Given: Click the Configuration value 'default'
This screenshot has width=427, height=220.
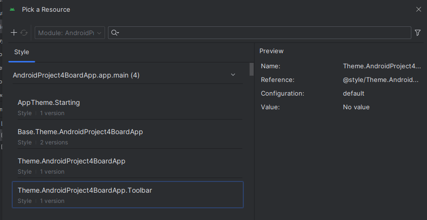Looking at the screenshot, I should click(354, 93).
